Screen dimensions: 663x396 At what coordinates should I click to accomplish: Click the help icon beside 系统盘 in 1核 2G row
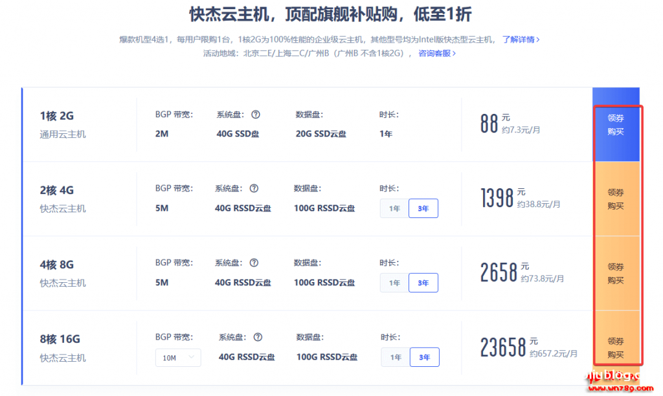click(x=256, y=115)
